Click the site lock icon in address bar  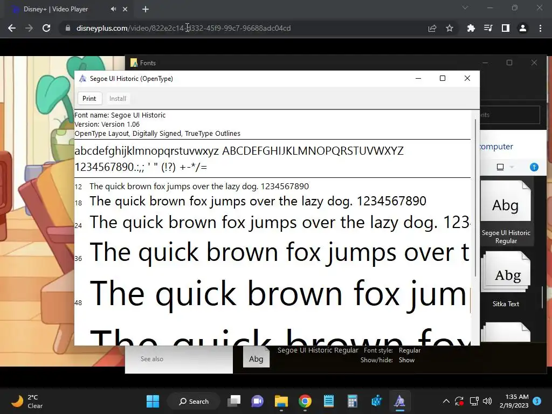tap(68, 28)
